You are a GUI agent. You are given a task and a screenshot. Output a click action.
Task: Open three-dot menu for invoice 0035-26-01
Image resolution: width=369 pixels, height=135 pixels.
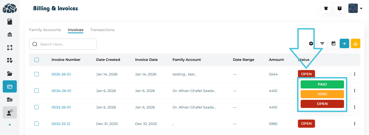pyautogui.click(x=354, y=74)
